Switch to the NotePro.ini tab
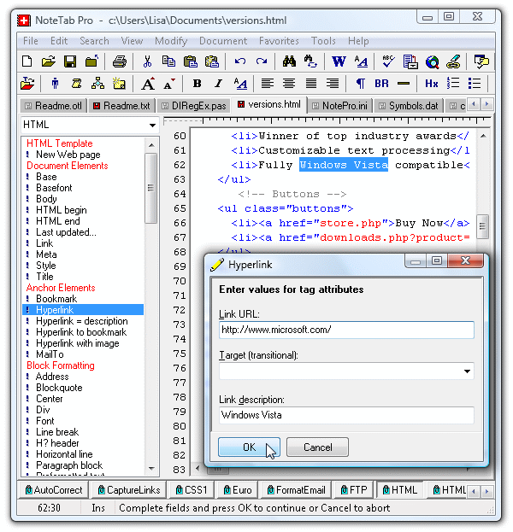Screen dimensions: 513x532 (339, 106)
